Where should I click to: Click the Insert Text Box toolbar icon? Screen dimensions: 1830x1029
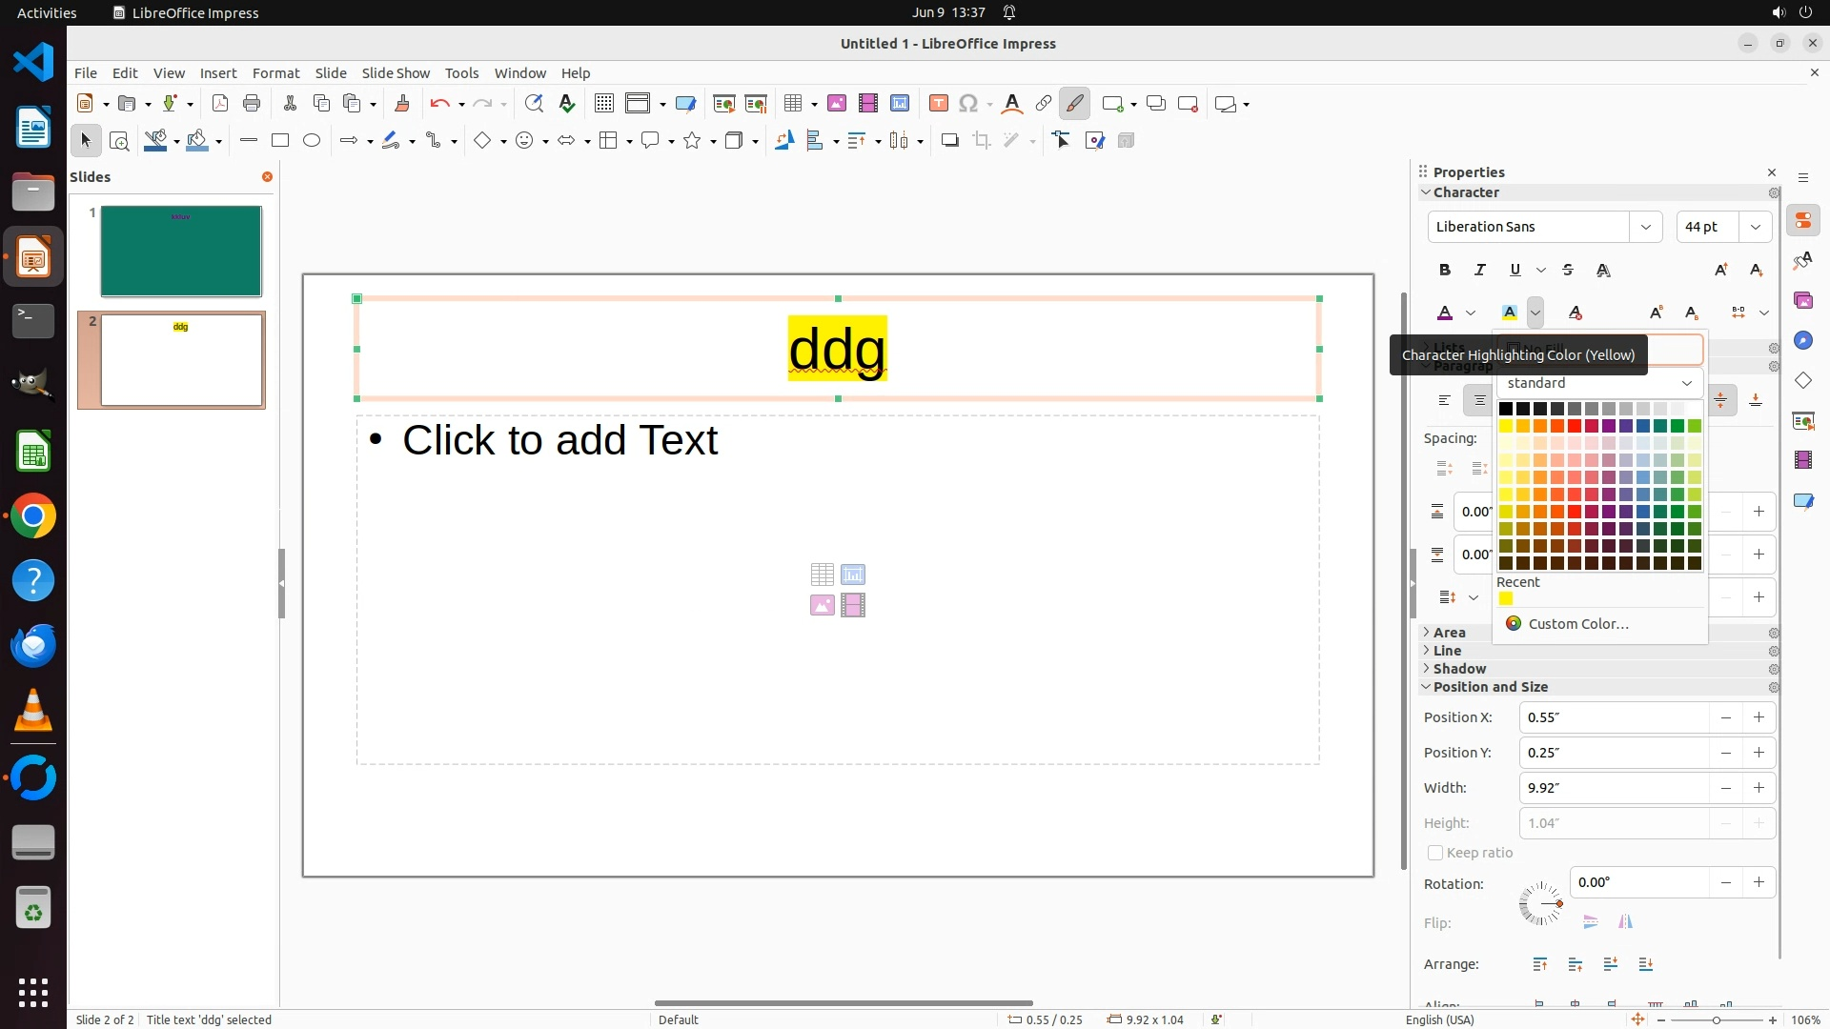click(x=939, y=104)
